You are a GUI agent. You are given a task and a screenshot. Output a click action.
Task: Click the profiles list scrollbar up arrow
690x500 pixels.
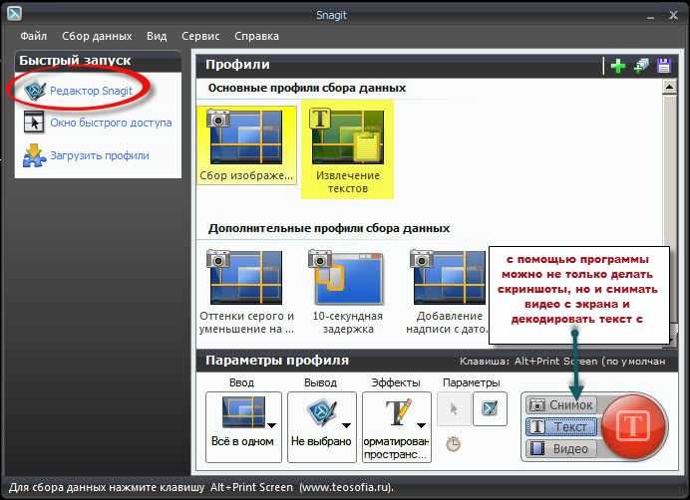[669, 87]
